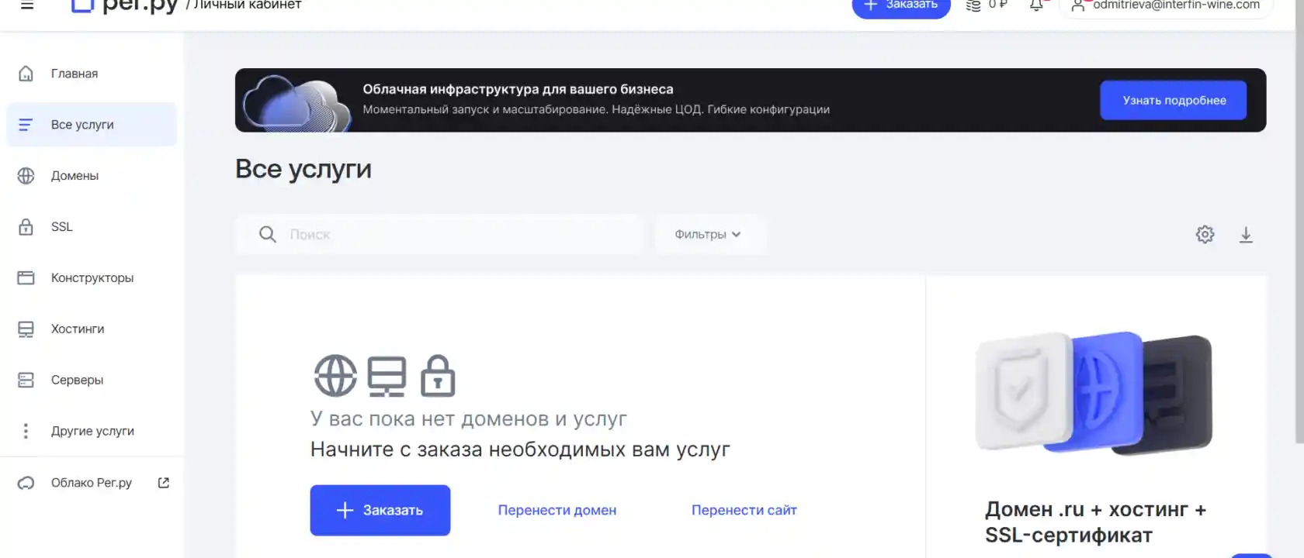Image resolution: width=1304 pixels, height=558 pixels.
Task: Select Все услуги in sidebar
Action: pyautogui.click(x=92, y=125)
